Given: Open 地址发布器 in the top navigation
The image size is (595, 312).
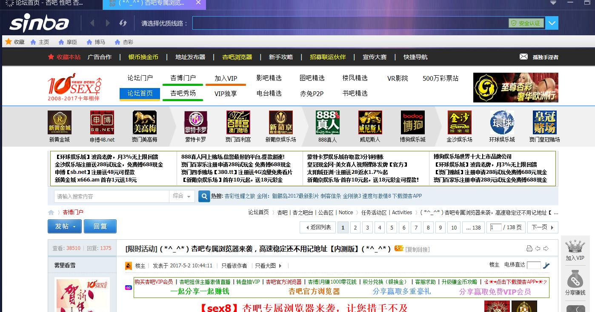Looking at the screenshot, I should [x=190, y=57].
